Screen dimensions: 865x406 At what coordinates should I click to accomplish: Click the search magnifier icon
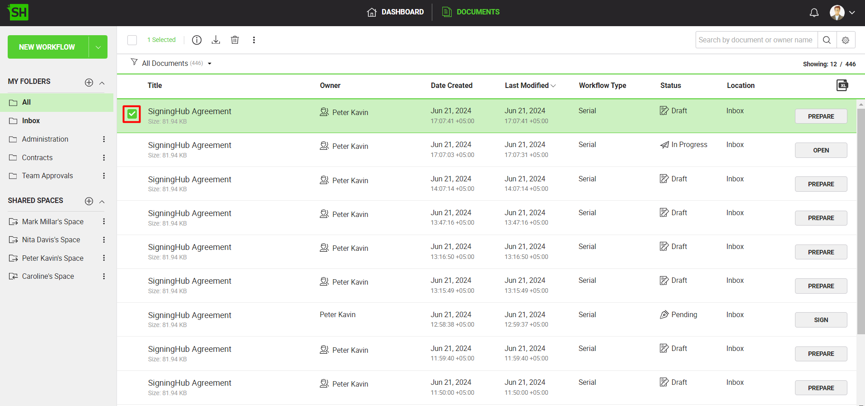(827, 40)
